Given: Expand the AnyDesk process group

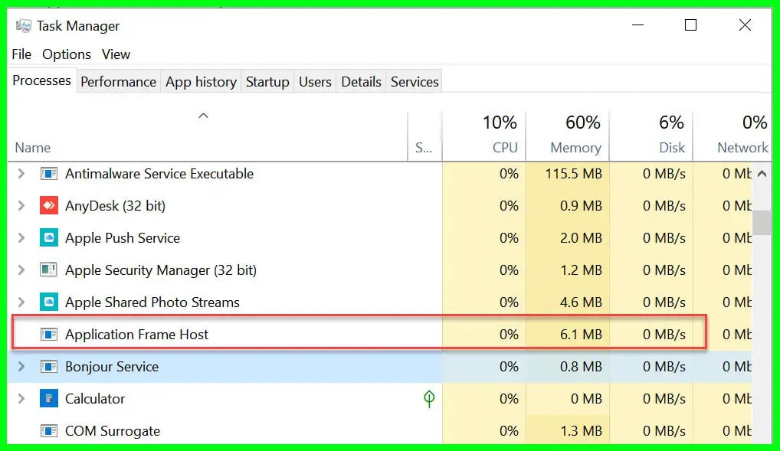Looking at the screenshot, I should click(x=21, y=205).
